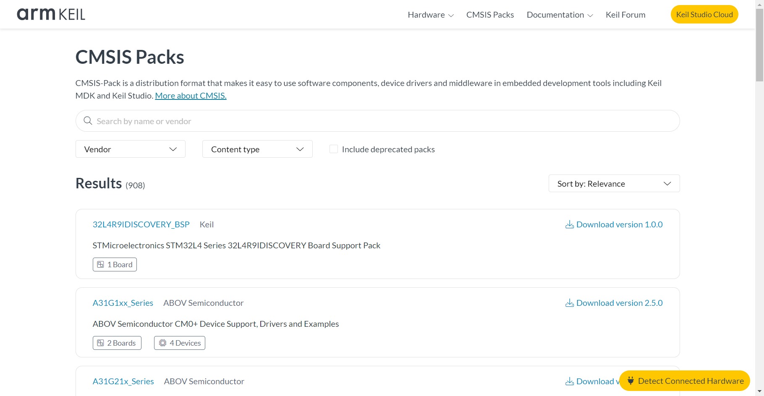Click the CMSIS Packs page heading
Screen dimensions: 764x396
click(130, 57)
